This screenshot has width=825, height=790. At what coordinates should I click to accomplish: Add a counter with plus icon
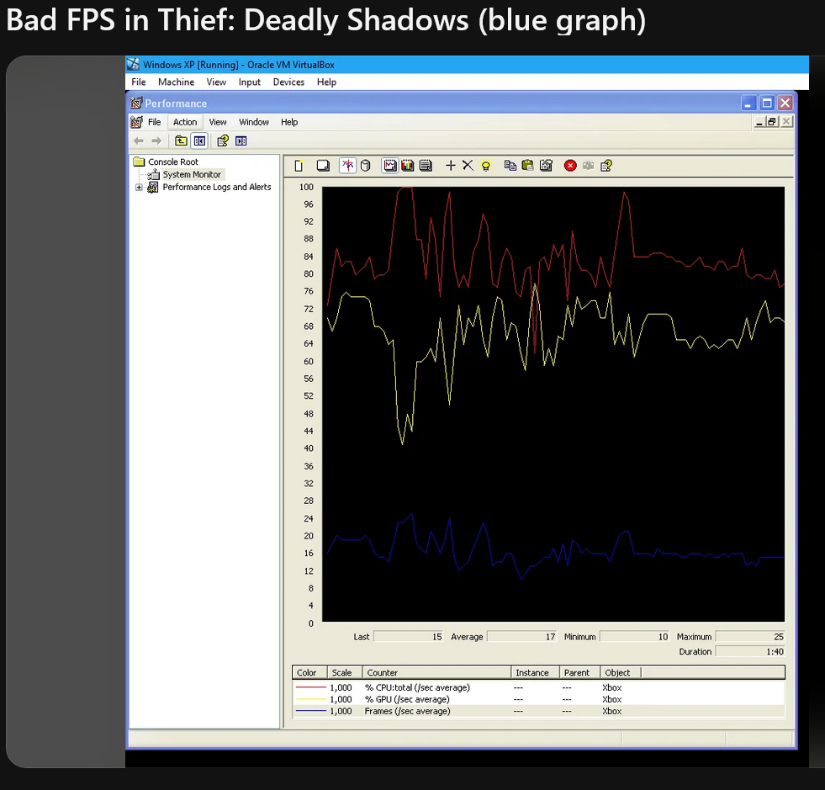(451, 166)
